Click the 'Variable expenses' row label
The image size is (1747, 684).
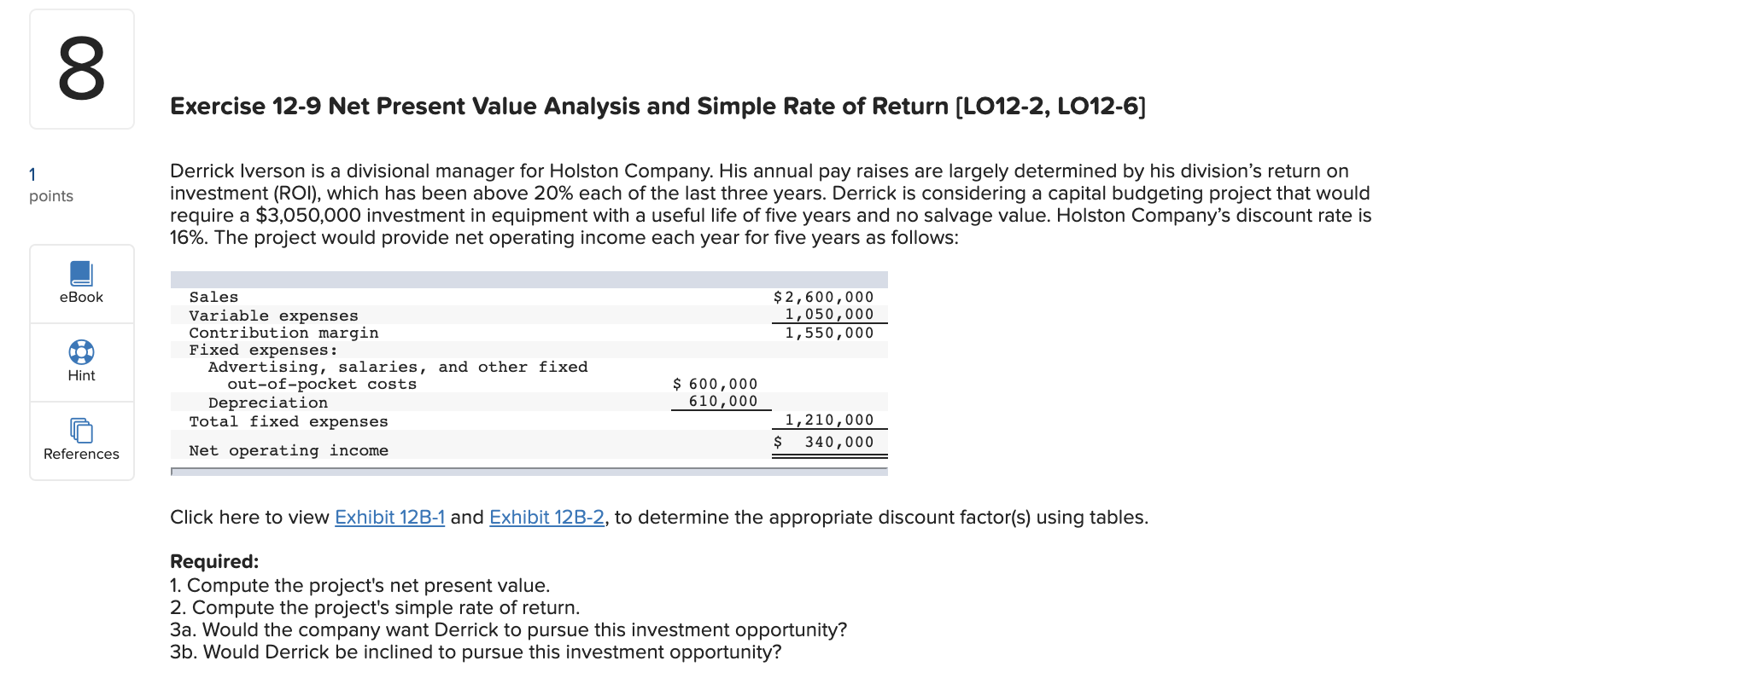click(x=273, y=316)
